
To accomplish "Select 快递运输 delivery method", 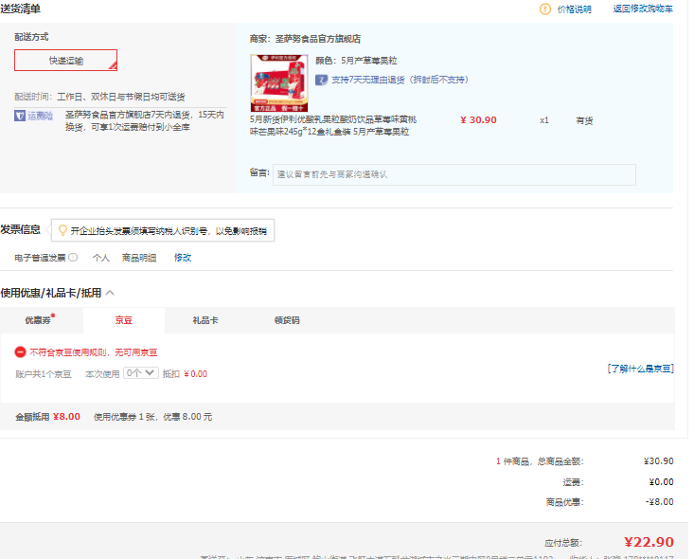I will coord(65,61).
